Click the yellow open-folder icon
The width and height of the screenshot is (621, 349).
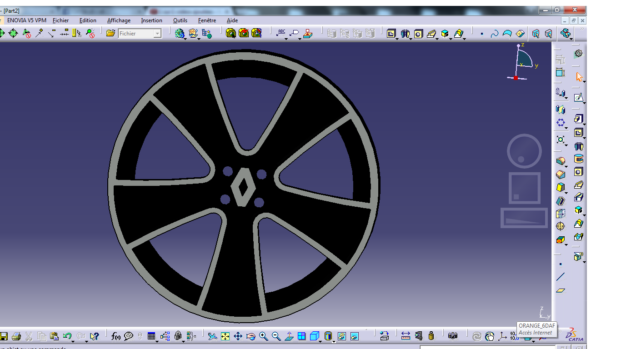[x=110, y=33]
